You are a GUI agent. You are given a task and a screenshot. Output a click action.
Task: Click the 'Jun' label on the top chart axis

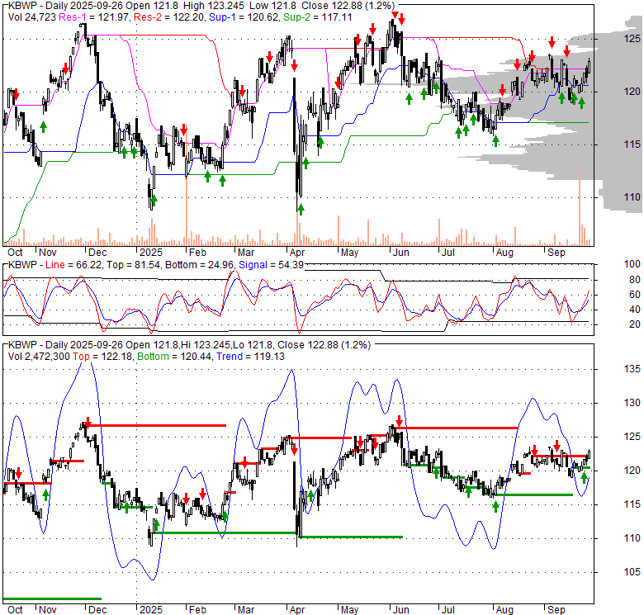pos(401,253)
